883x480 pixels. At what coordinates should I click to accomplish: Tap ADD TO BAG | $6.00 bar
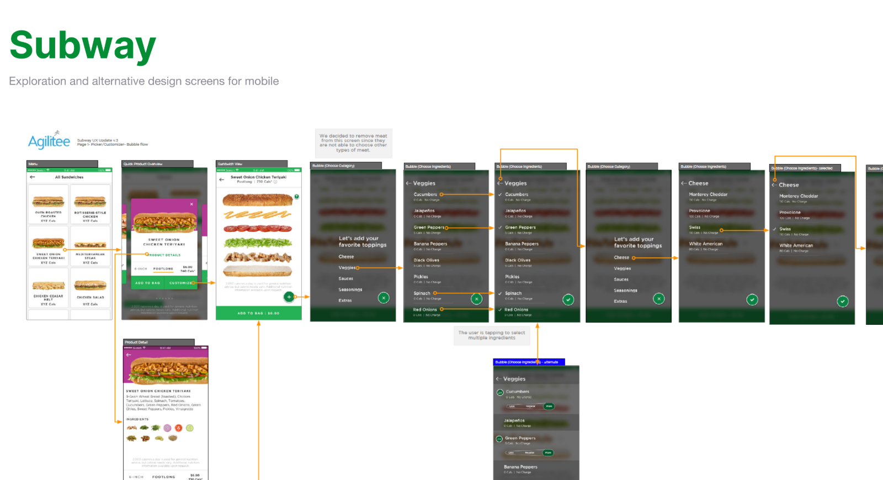tap(259, 313)
